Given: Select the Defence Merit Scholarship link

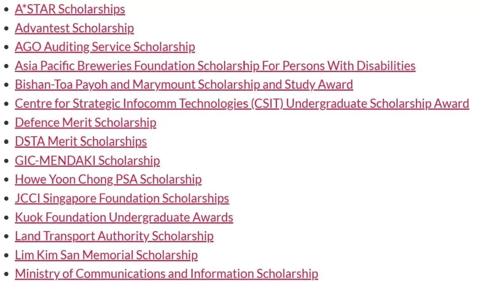Looking at the screenshot, I should pos(85,123).
